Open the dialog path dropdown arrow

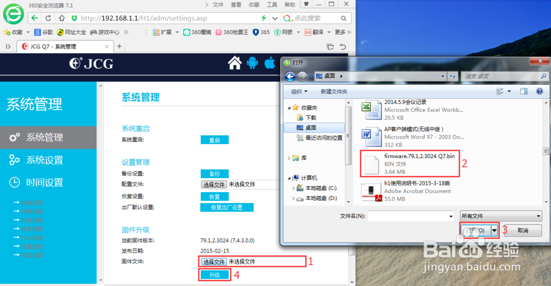(442, 76)
